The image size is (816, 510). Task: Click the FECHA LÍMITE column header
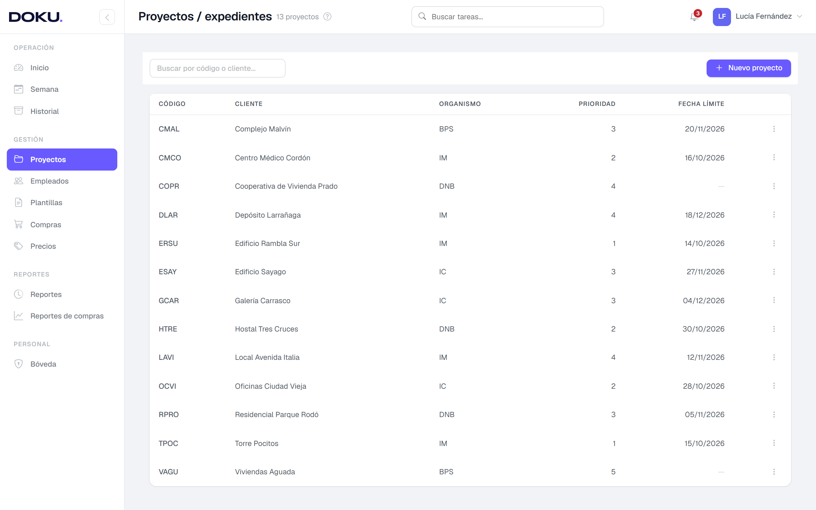point(701,104)
